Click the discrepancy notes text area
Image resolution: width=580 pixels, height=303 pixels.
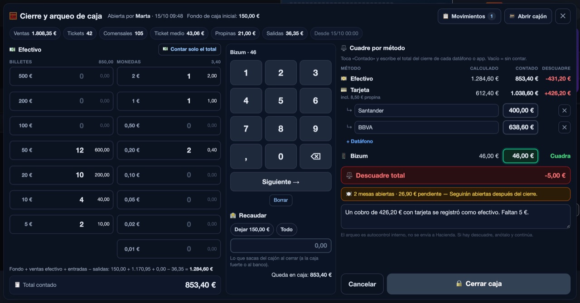(455, 216)
